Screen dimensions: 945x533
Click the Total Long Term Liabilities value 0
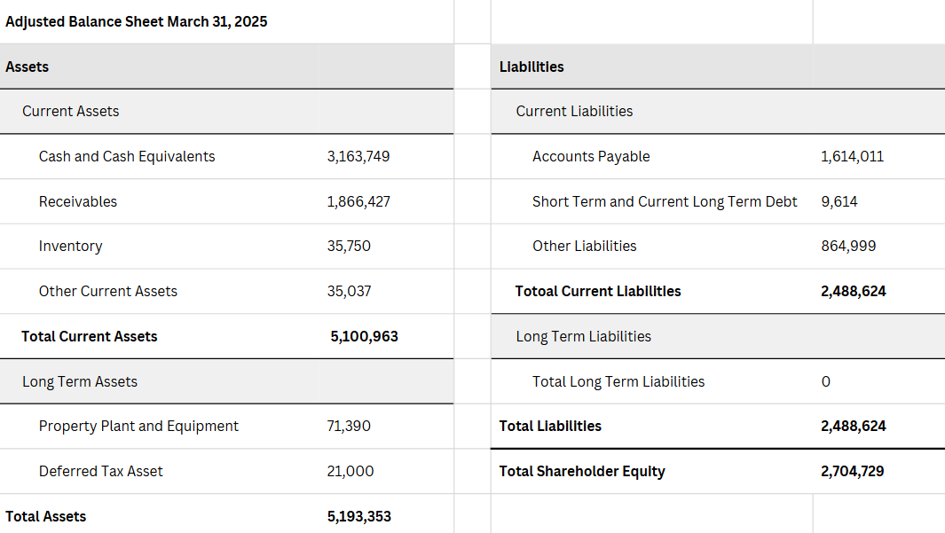[x=826, y=381]
